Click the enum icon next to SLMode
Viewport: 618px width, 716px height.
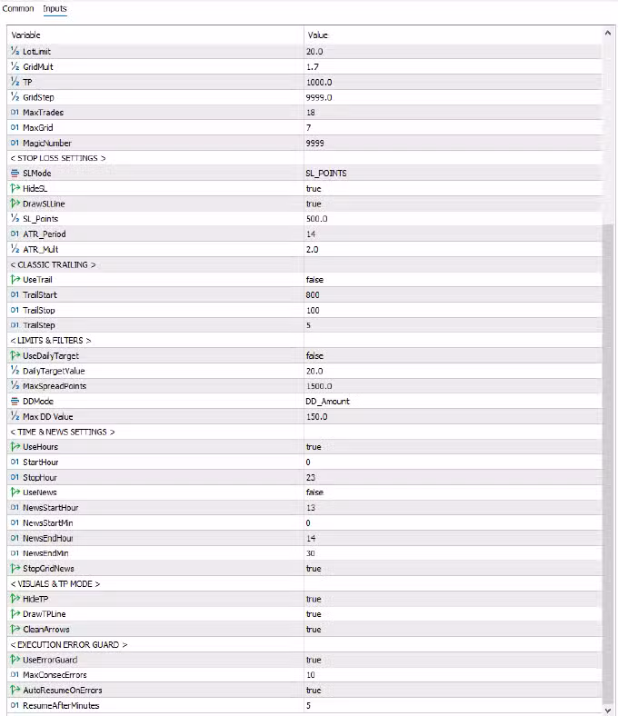pyautogui.click(x=15, y=173)
